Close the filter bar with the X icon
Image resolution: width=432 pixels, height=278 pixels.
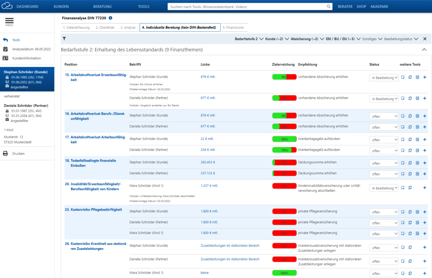click(x=424, y=38)
